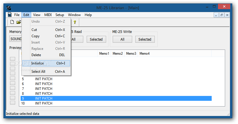
Task: Click the ME-25 Write All button
Action: pyautogui.click(x=122, y=39)
